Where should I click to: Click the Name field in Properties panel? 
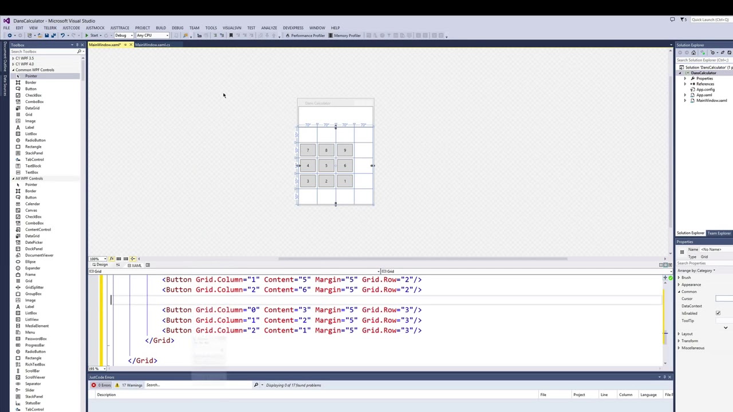tap(717, 249)
